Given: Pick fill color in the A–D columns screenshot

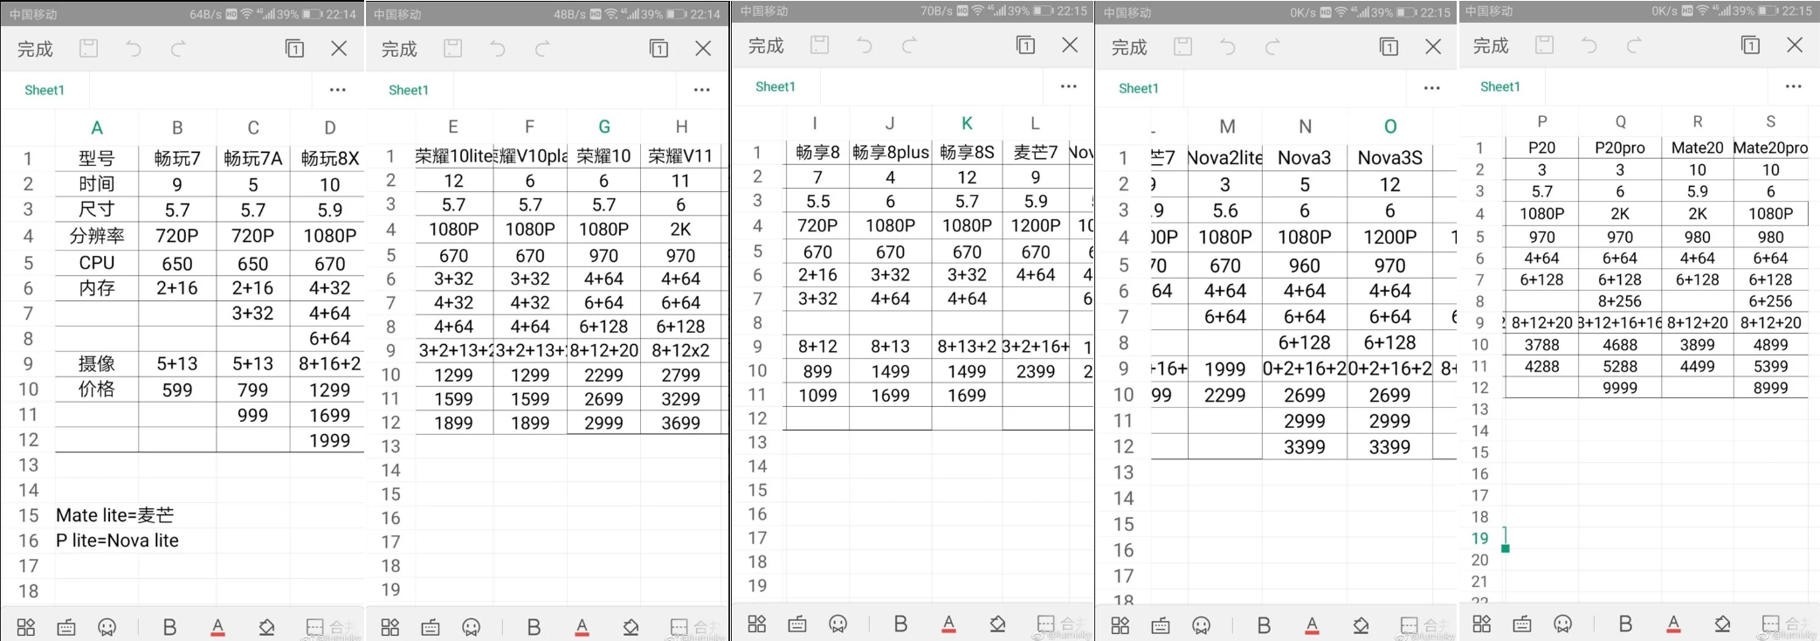Looking at the screenshot, I should click(267, 627).
